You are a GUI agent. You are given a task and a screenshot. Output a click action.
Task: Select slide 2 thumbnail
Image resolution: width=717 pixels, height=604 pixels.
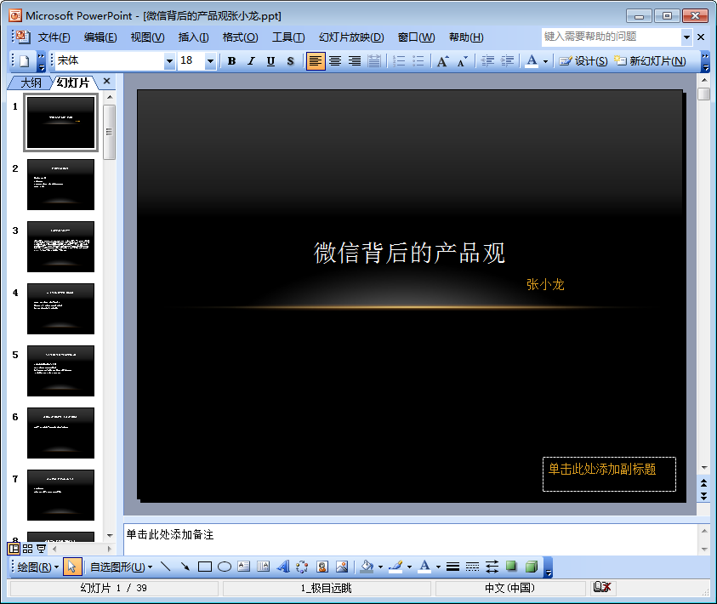tap(61, 185)
